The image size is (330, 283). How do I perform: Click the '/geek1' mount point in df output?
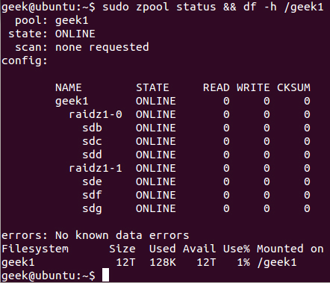[277, 263]
